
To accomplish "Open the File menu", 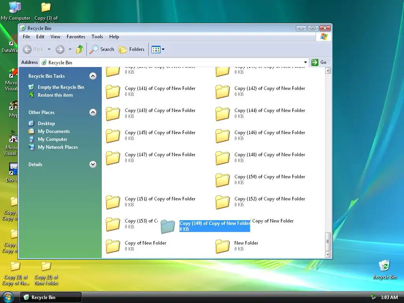I will [26, 37].
